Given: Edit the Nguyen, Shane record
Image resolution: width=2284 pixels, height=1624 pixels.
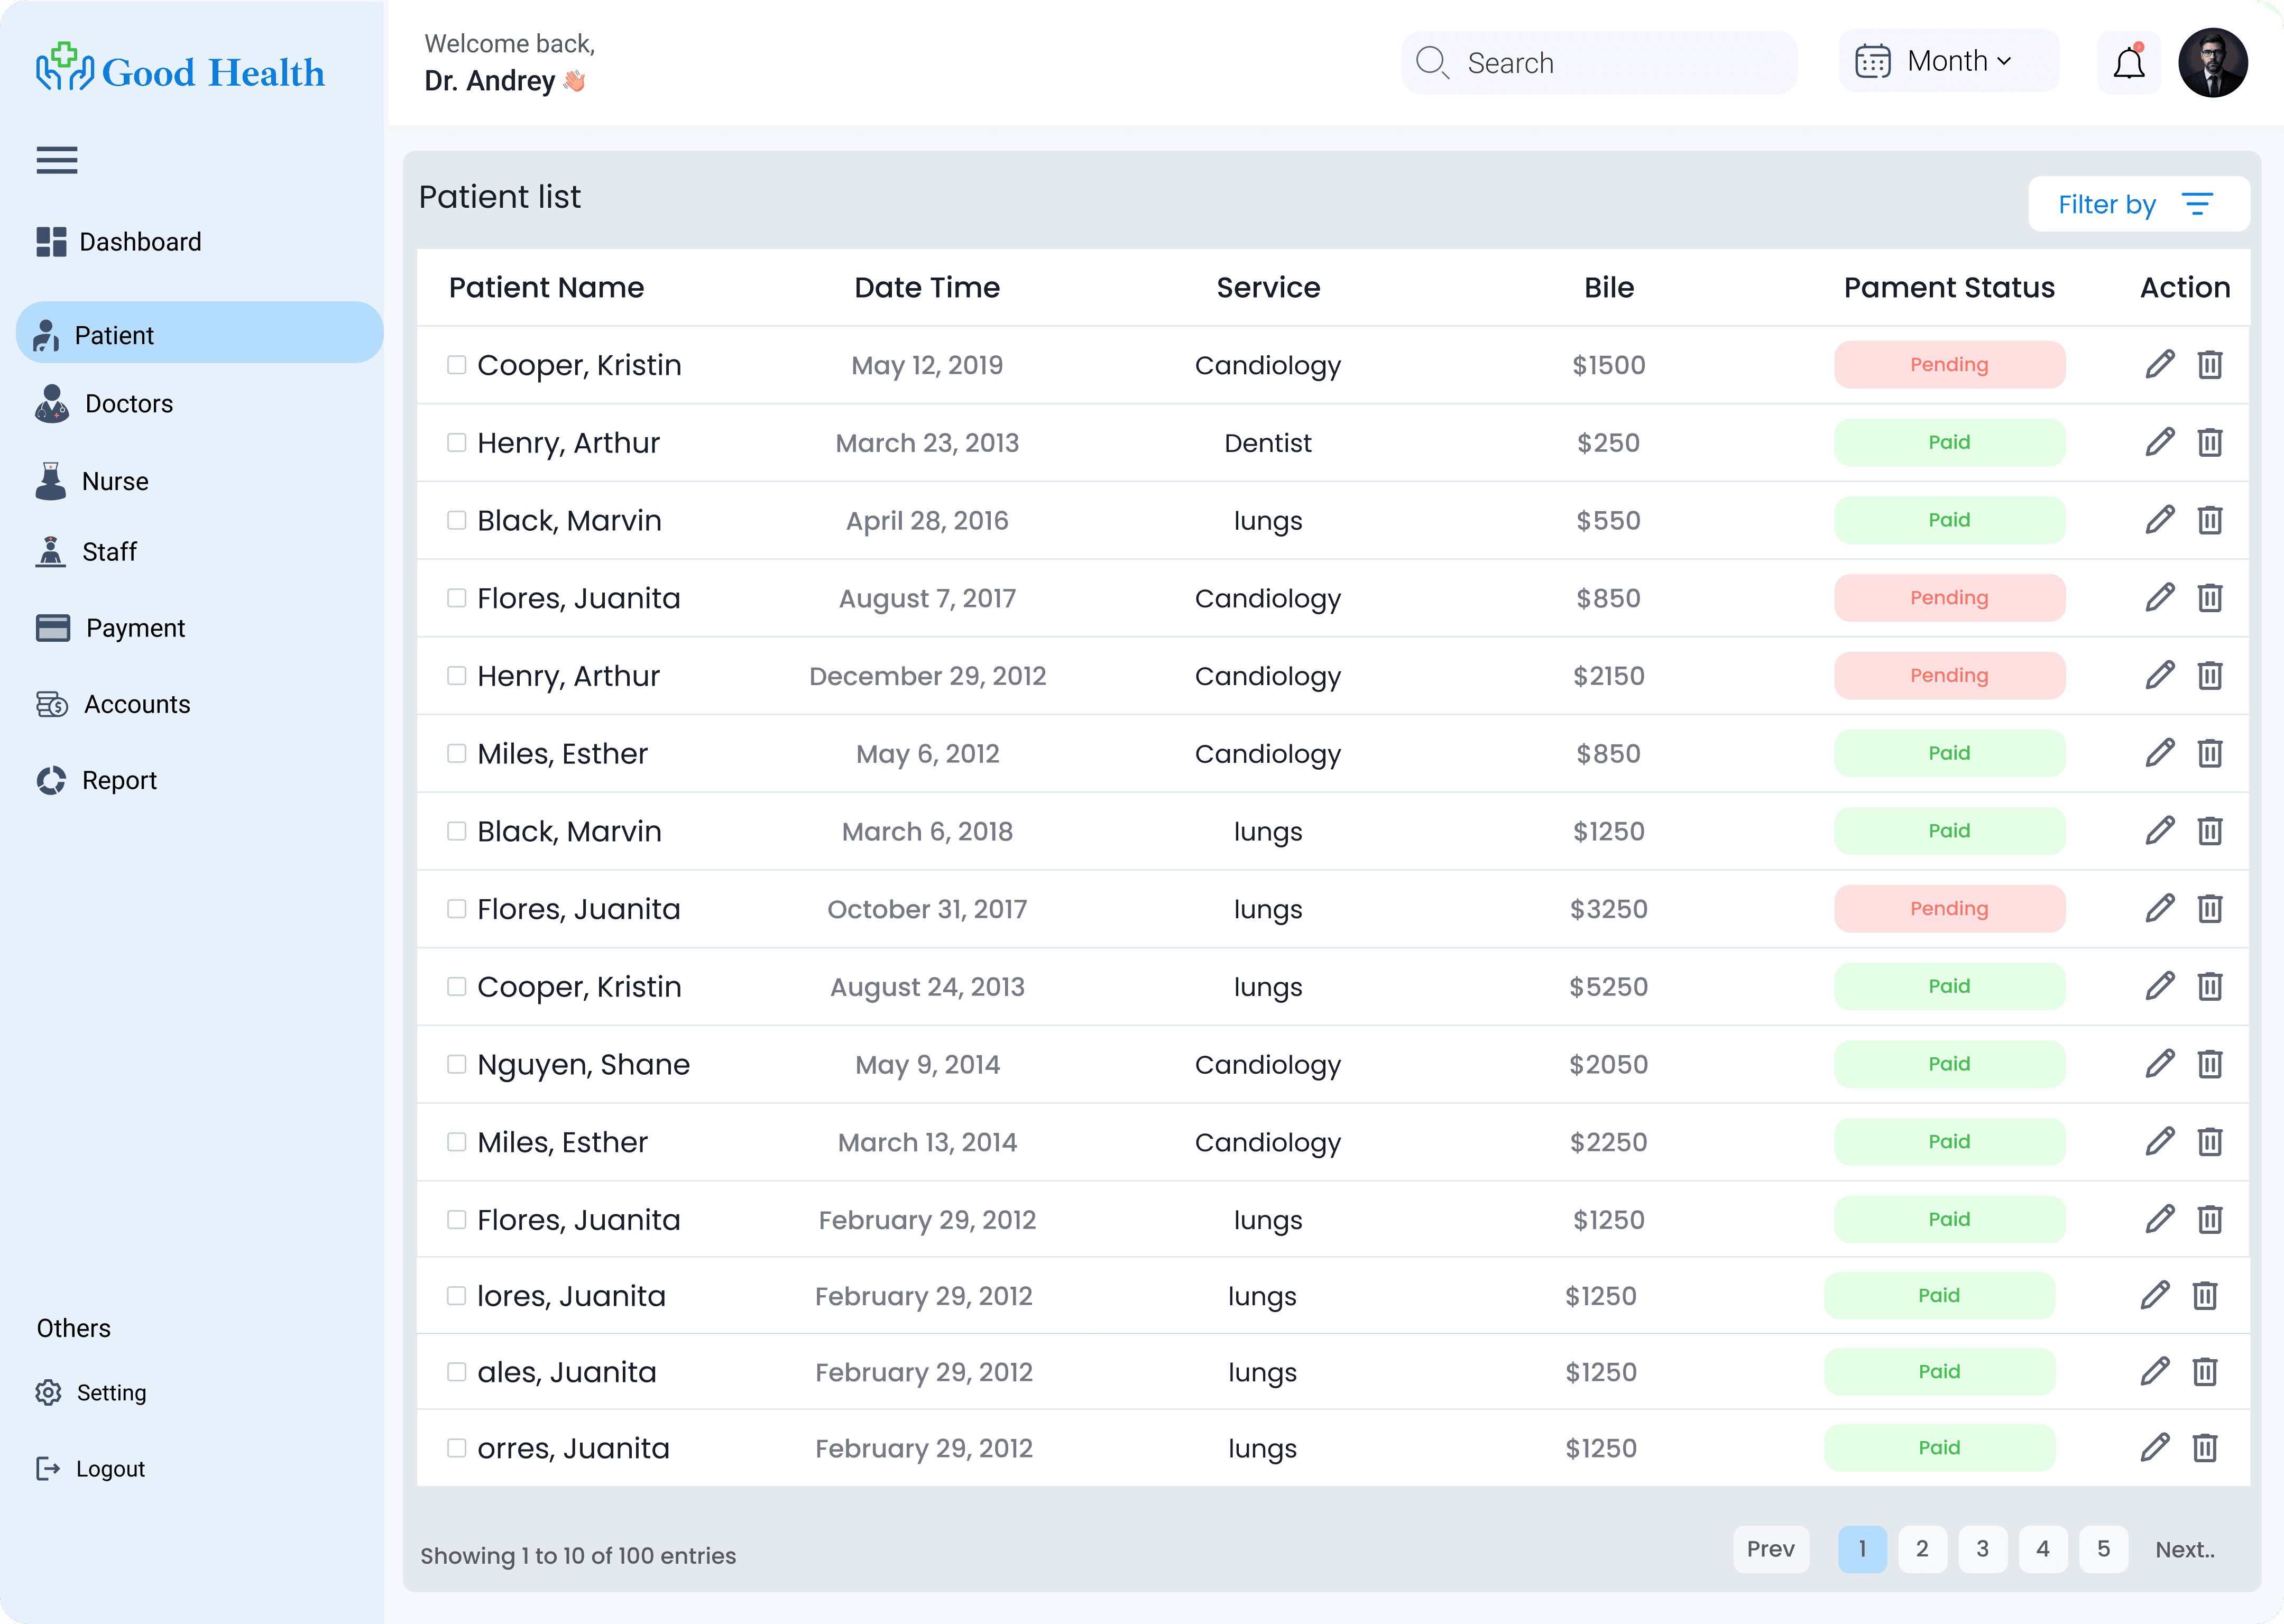Looking at the screenshot, I should (2159, 1064).
